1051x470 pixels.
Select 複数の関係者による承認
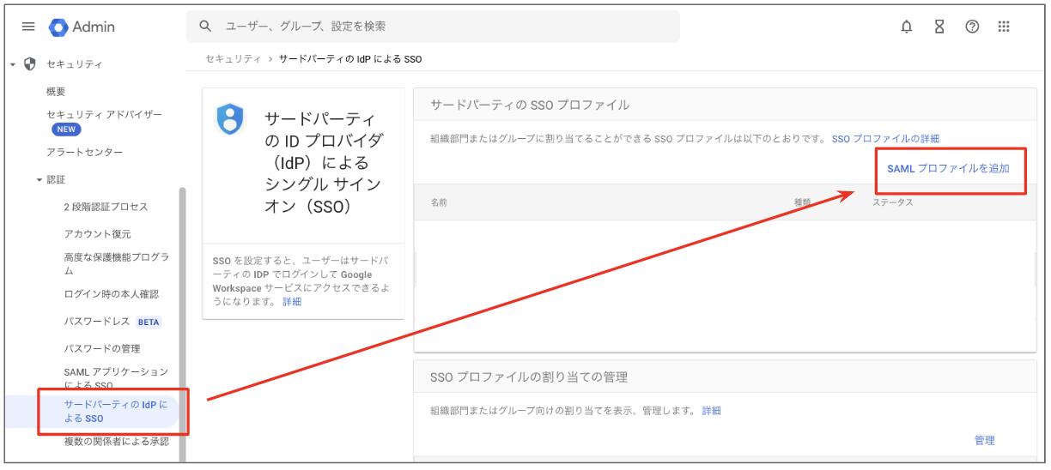click(x=116, y=442)
